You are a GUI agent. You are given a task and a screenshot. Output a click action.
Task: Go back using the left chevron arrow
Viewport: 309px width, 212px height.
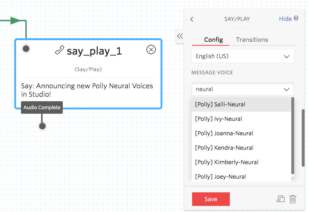192,19
